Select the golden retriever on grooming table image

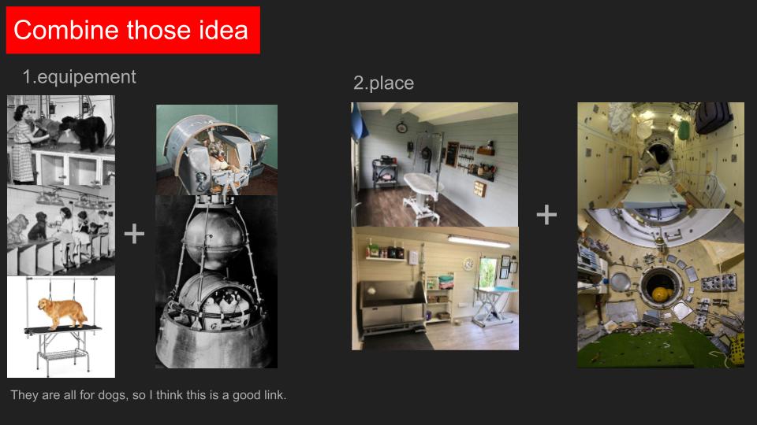(x=61, y=327)
